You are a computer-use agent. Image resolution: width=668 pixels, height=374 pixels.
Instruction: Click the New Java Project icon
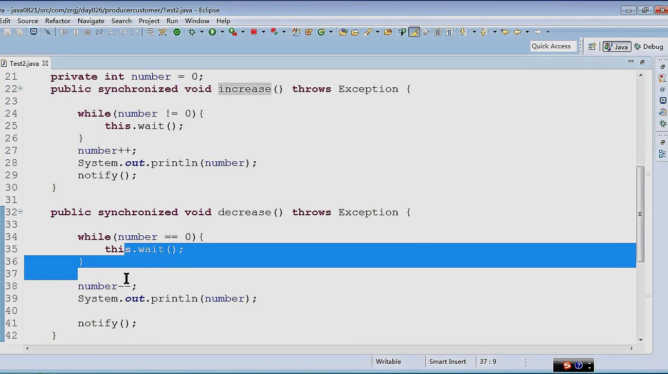pyautogui.click(x=297, y=32)
